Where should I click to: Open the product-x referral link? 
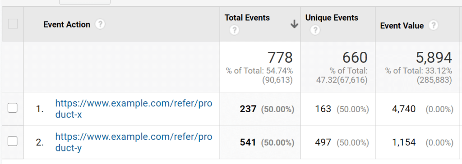pos(134,109)
